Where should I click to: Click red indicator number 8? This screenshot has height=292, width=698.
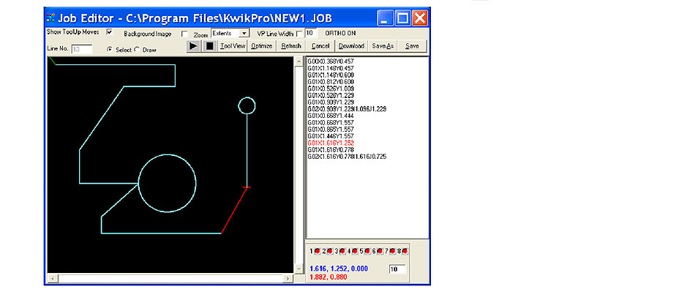pyautogui.click(x=405, y=252)
